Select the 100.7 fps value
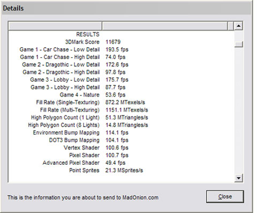The width and height of the screenshot is (257, 213). 117,155
